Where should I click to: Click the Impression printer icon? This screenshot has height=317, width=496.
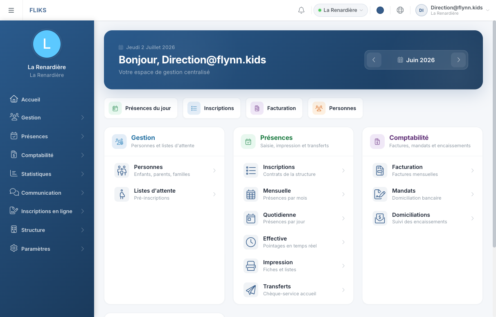(x=251, y=266)
